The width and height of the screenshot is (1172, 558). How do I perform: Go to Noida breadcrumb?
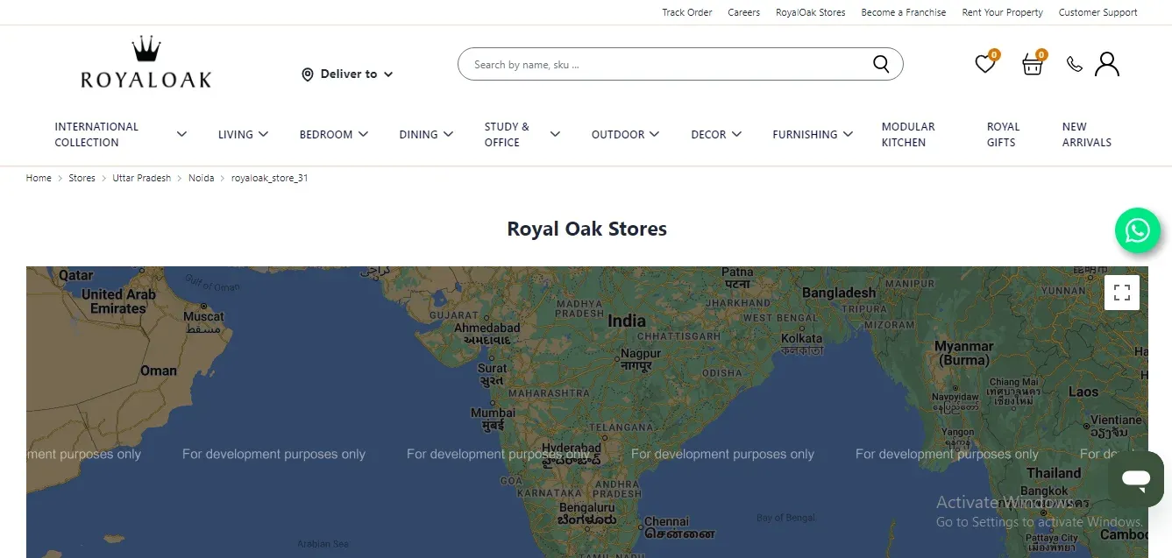(x=202, y=178)
